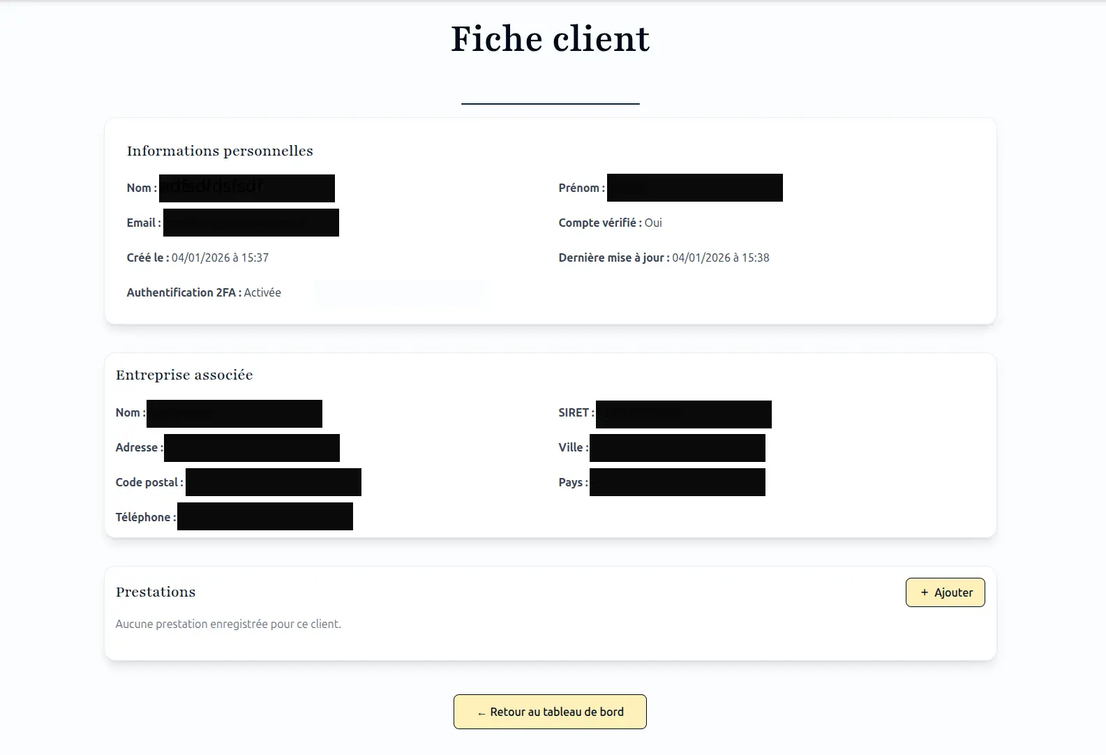The width and height of the screenshot is (1106, 755).
Task: Click the redacted Pays value
Action: 677,482
